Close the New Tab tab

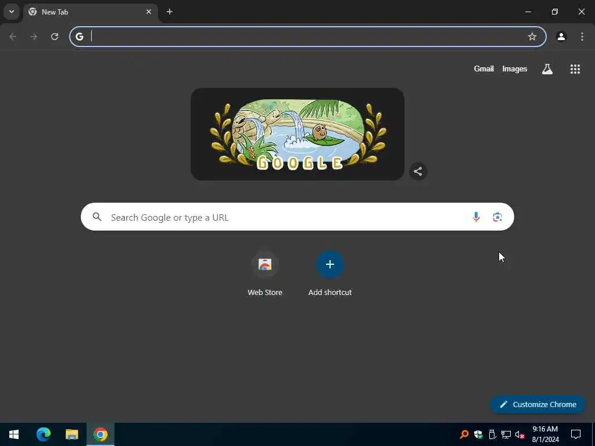[149, 12]
